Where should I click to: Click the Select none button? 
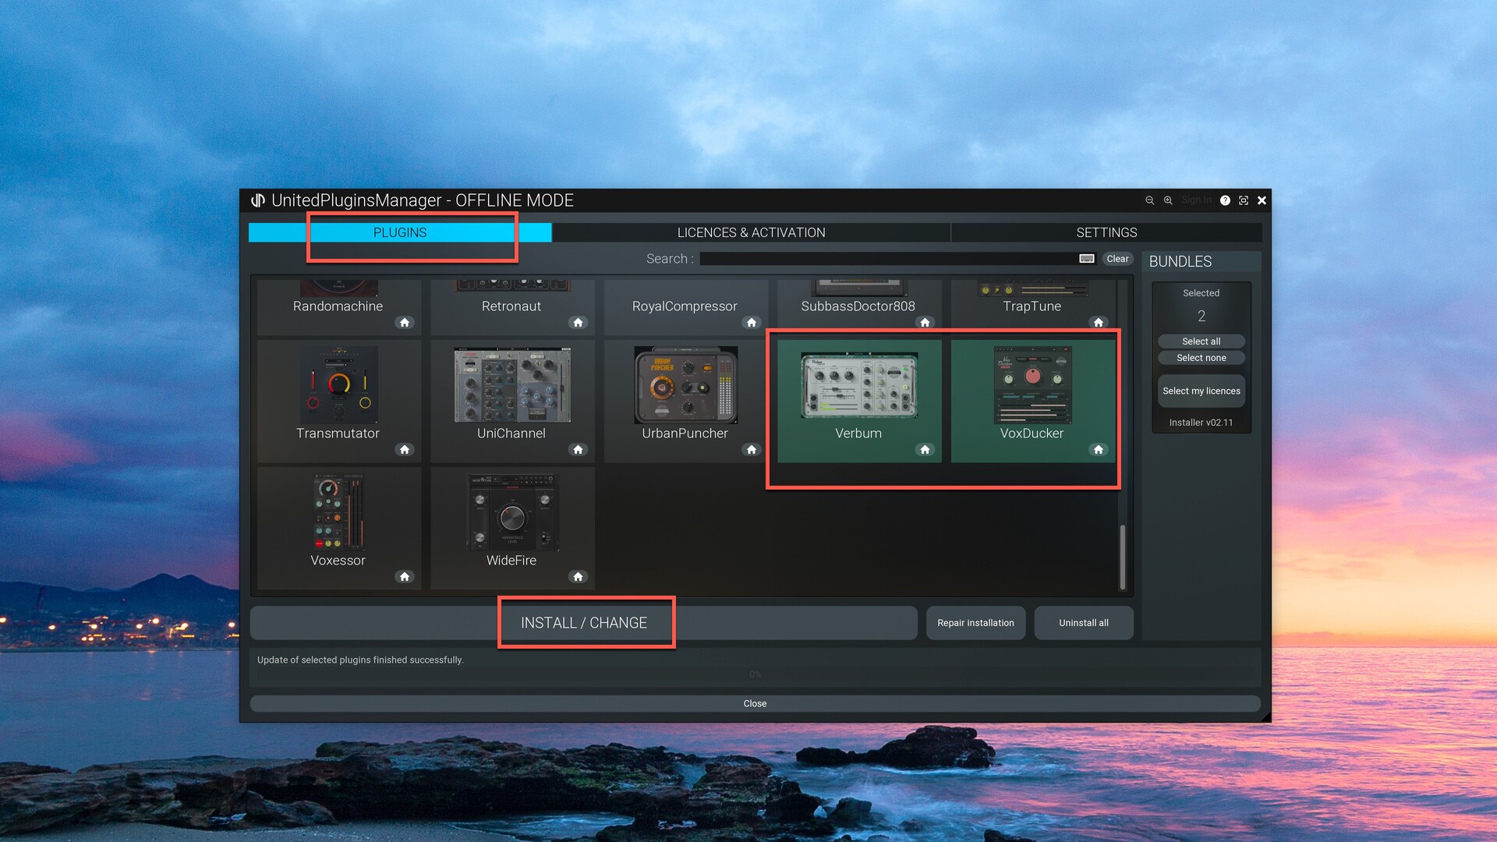coord(1201,358)
